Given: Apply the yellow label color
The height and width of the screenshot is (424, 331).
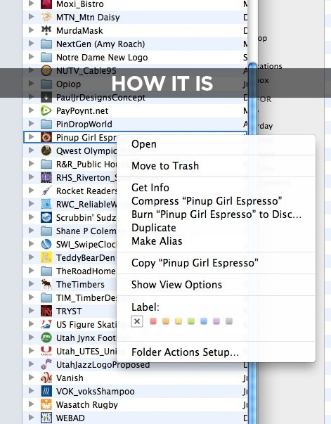Looking at the screenshot, I should click(179, 321).
